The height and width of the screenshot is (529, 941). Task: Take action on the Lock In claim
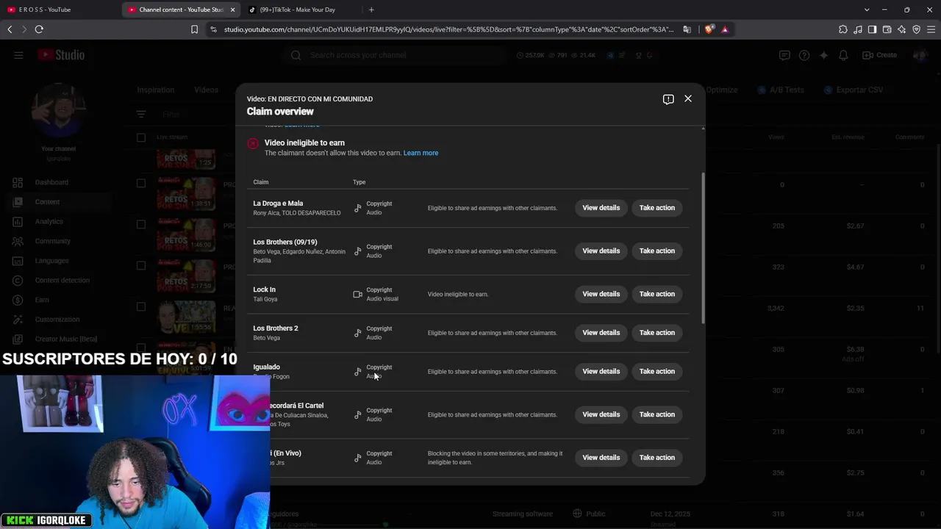(x=657, y=294)
